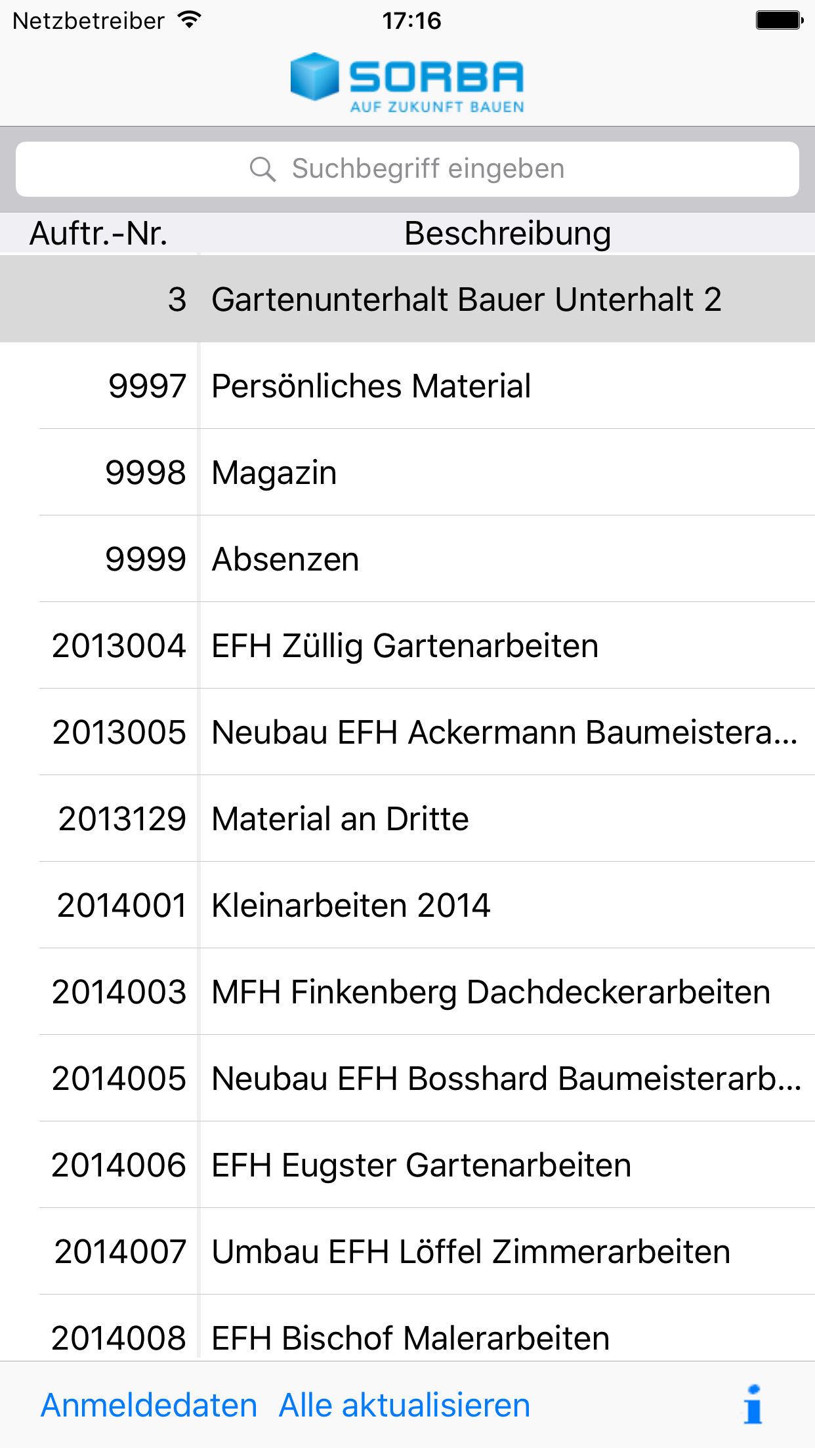The height and width of the screenshot is (1448, 815).
Task: Select Neubau EFH Ackermann order row
Action: pyautogui.click(x=407, y=732)
